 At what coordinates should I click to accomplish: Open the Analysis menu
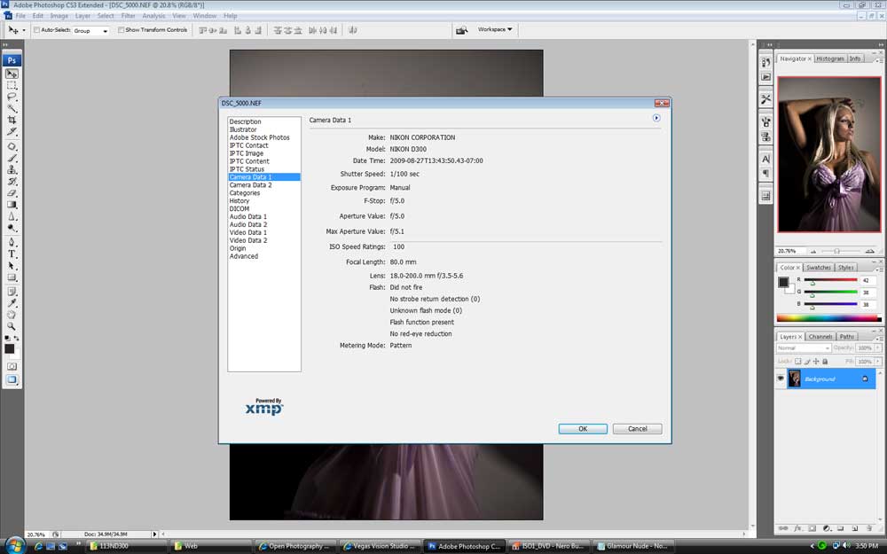point(153,16)
